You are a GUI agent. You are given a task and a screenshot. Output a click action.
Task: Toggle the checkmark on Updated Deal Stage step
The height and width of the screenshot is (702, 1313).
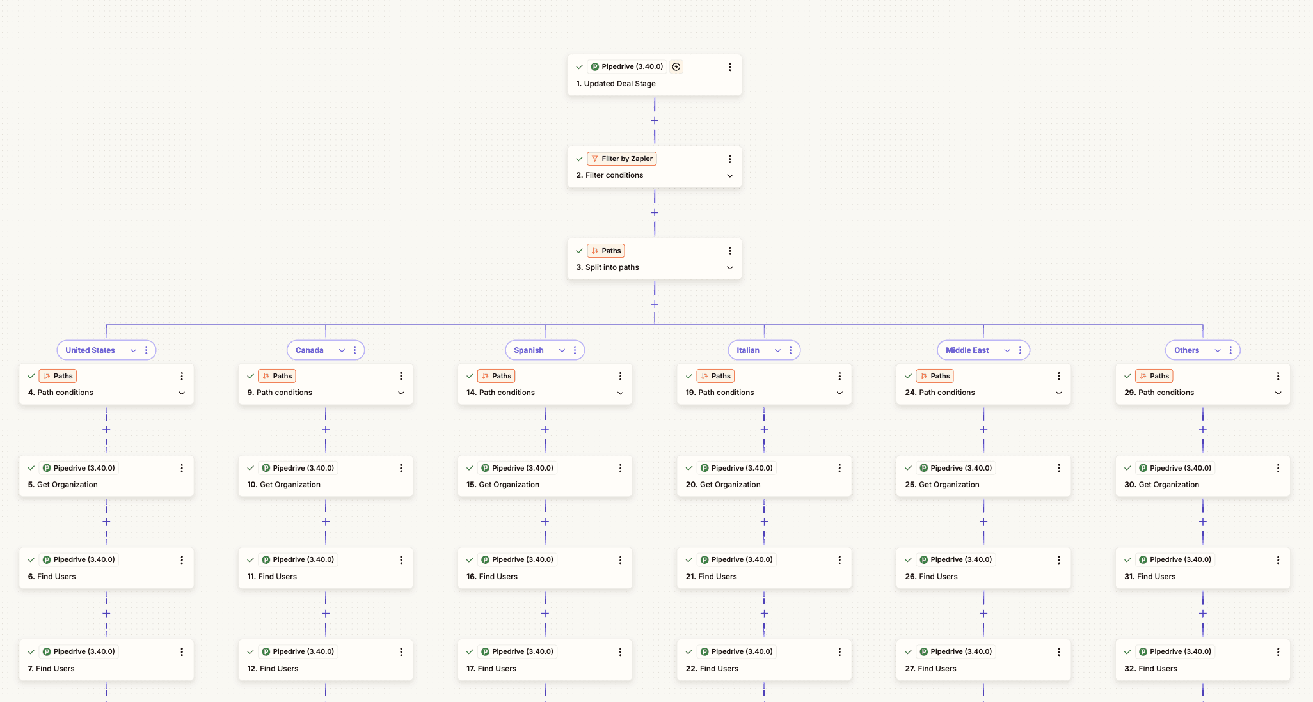[x=579, y=66]
